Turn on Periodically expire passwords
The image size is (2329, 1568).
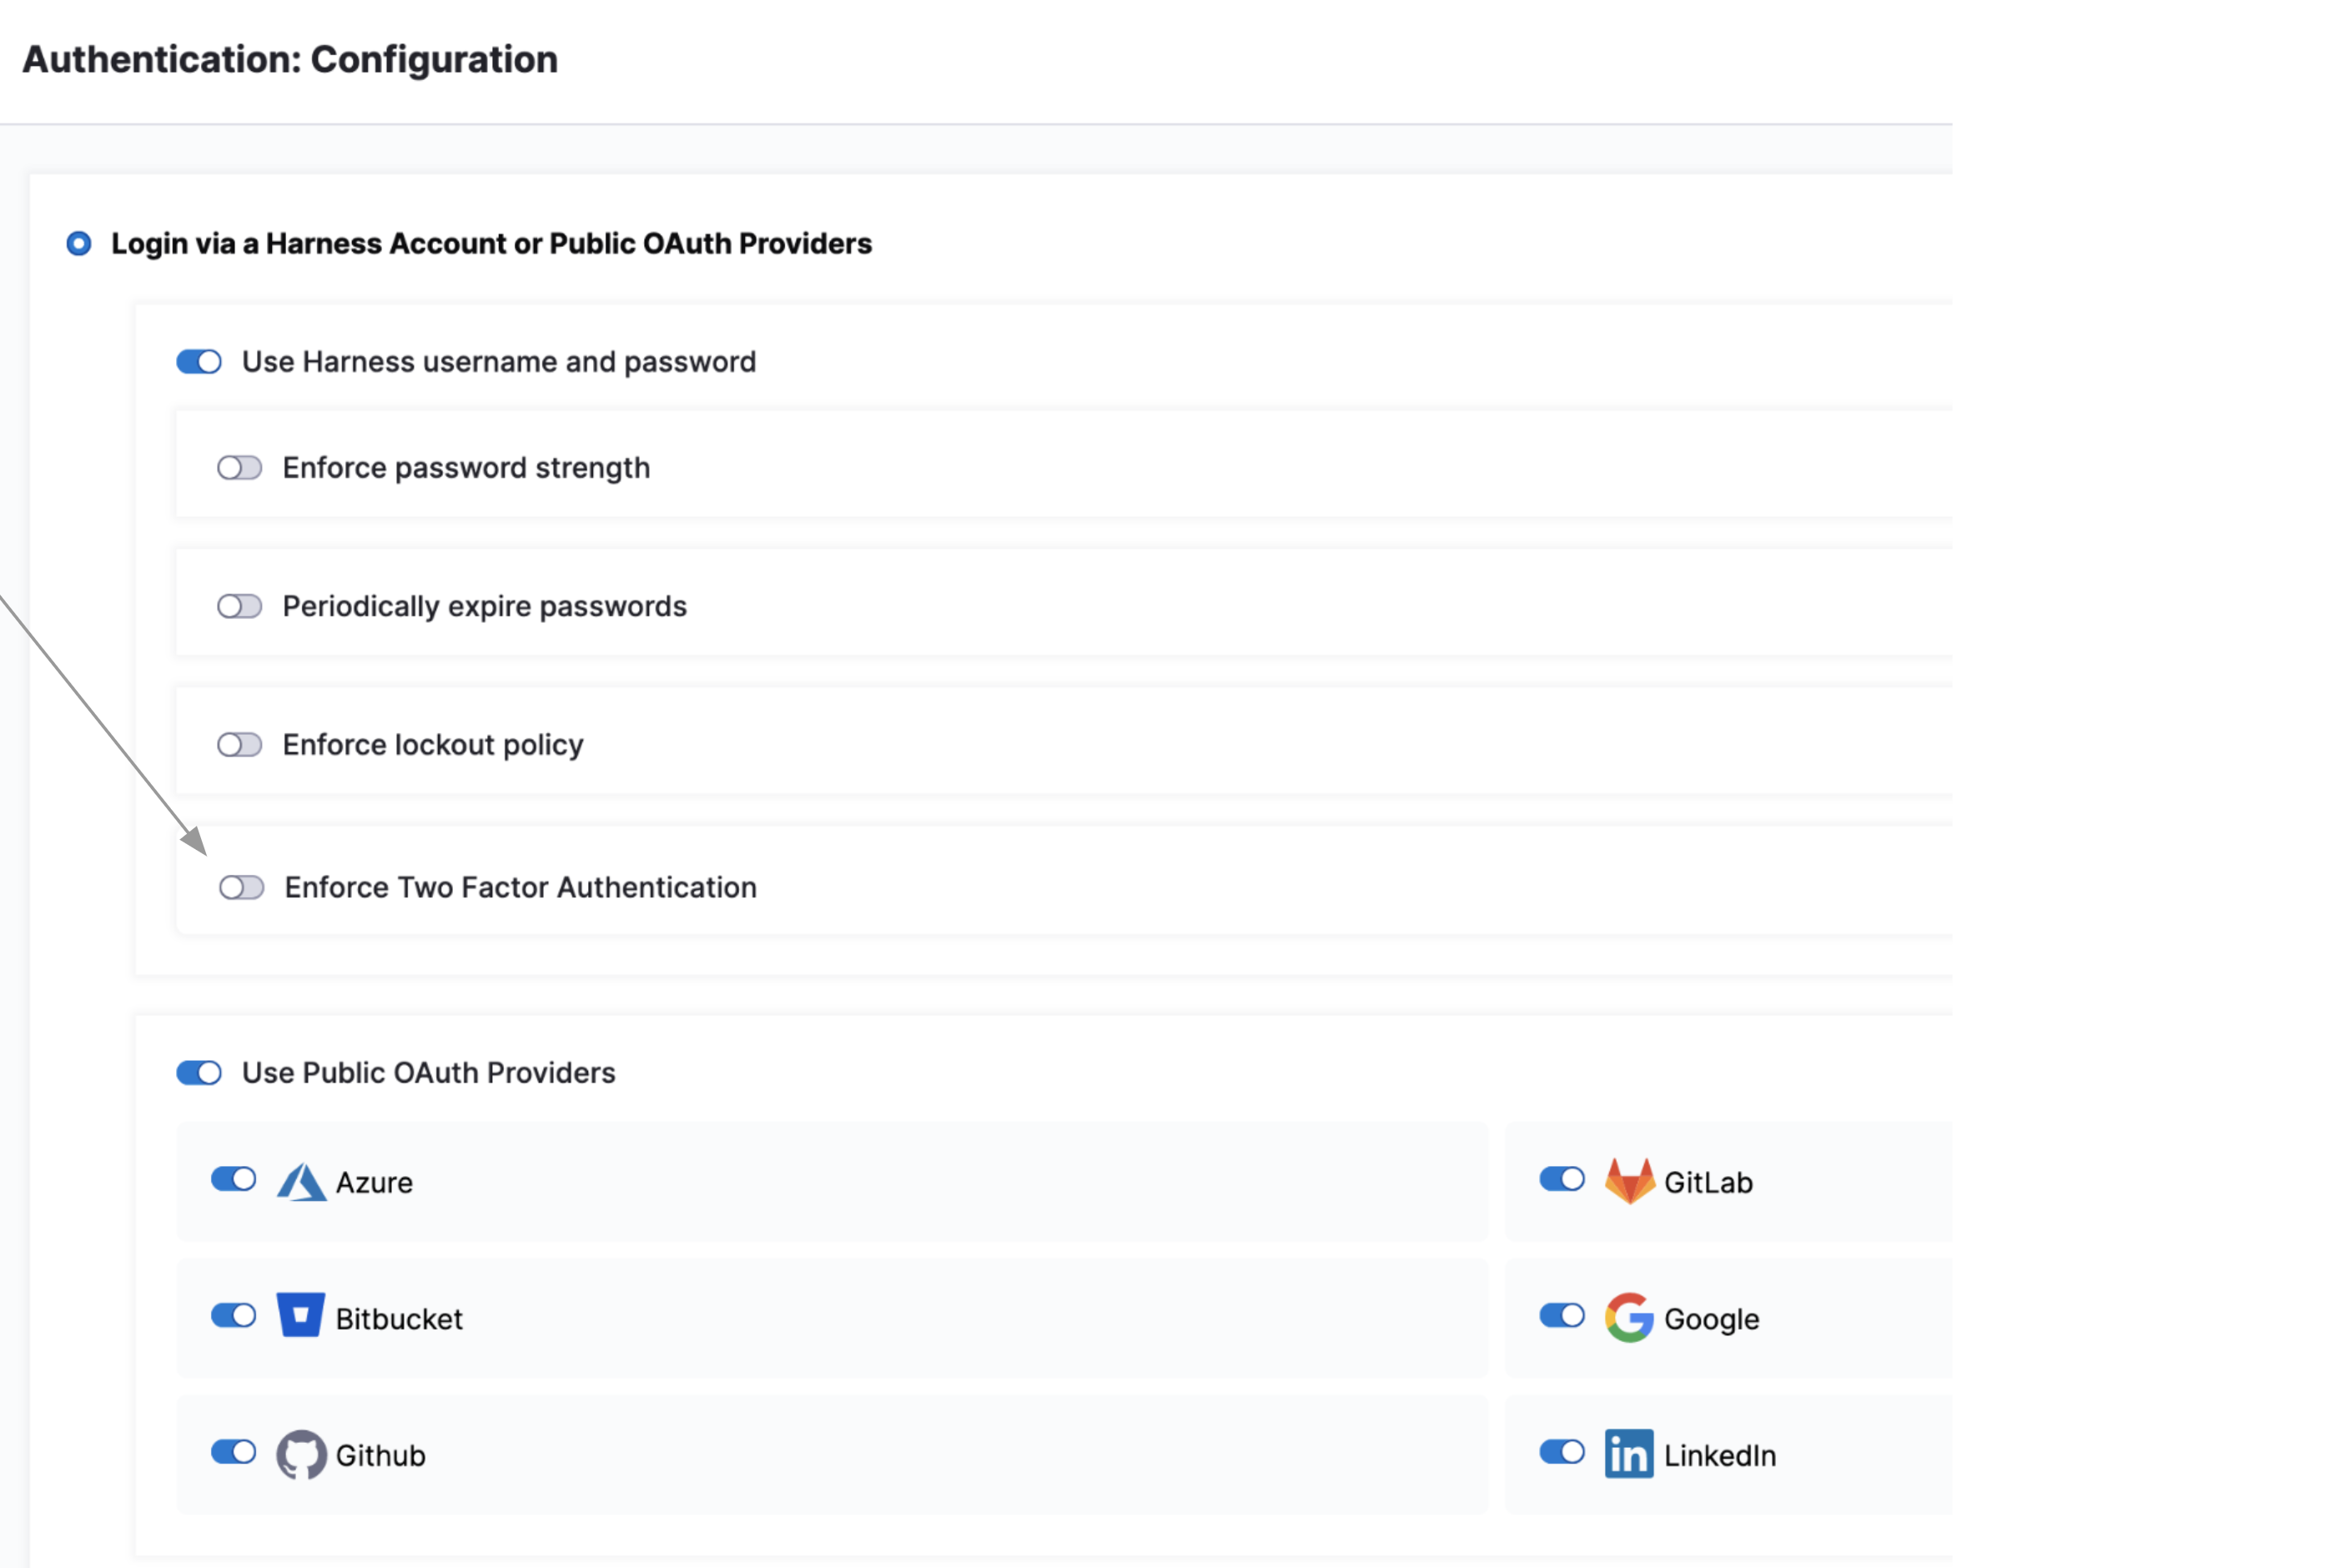(240, 606)
